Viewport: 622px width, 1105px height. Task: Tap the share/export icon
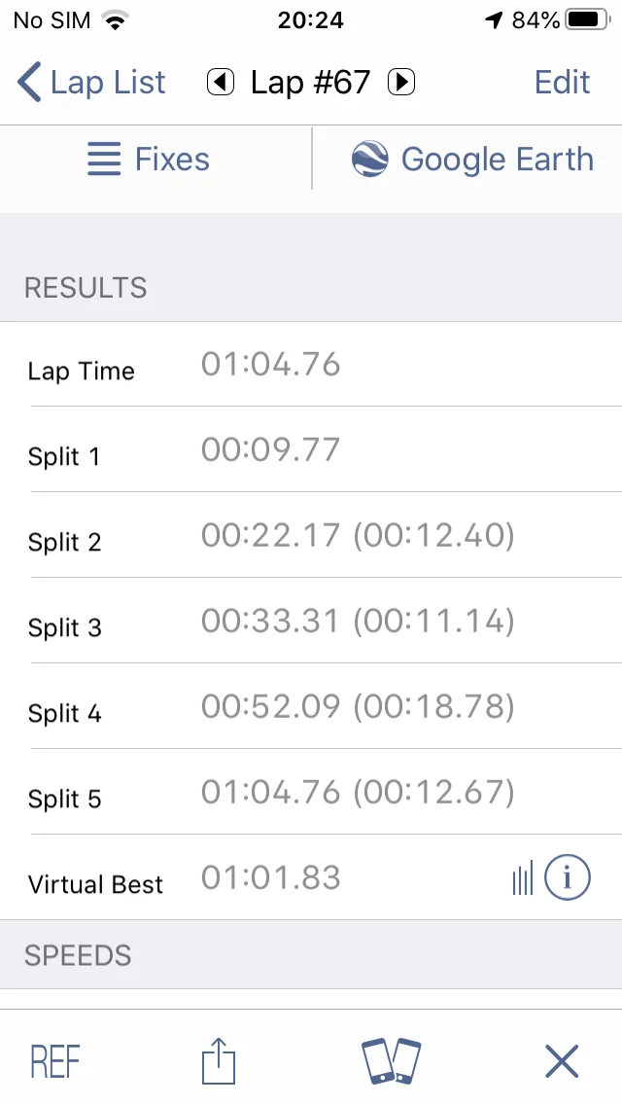coord(219,1060)
